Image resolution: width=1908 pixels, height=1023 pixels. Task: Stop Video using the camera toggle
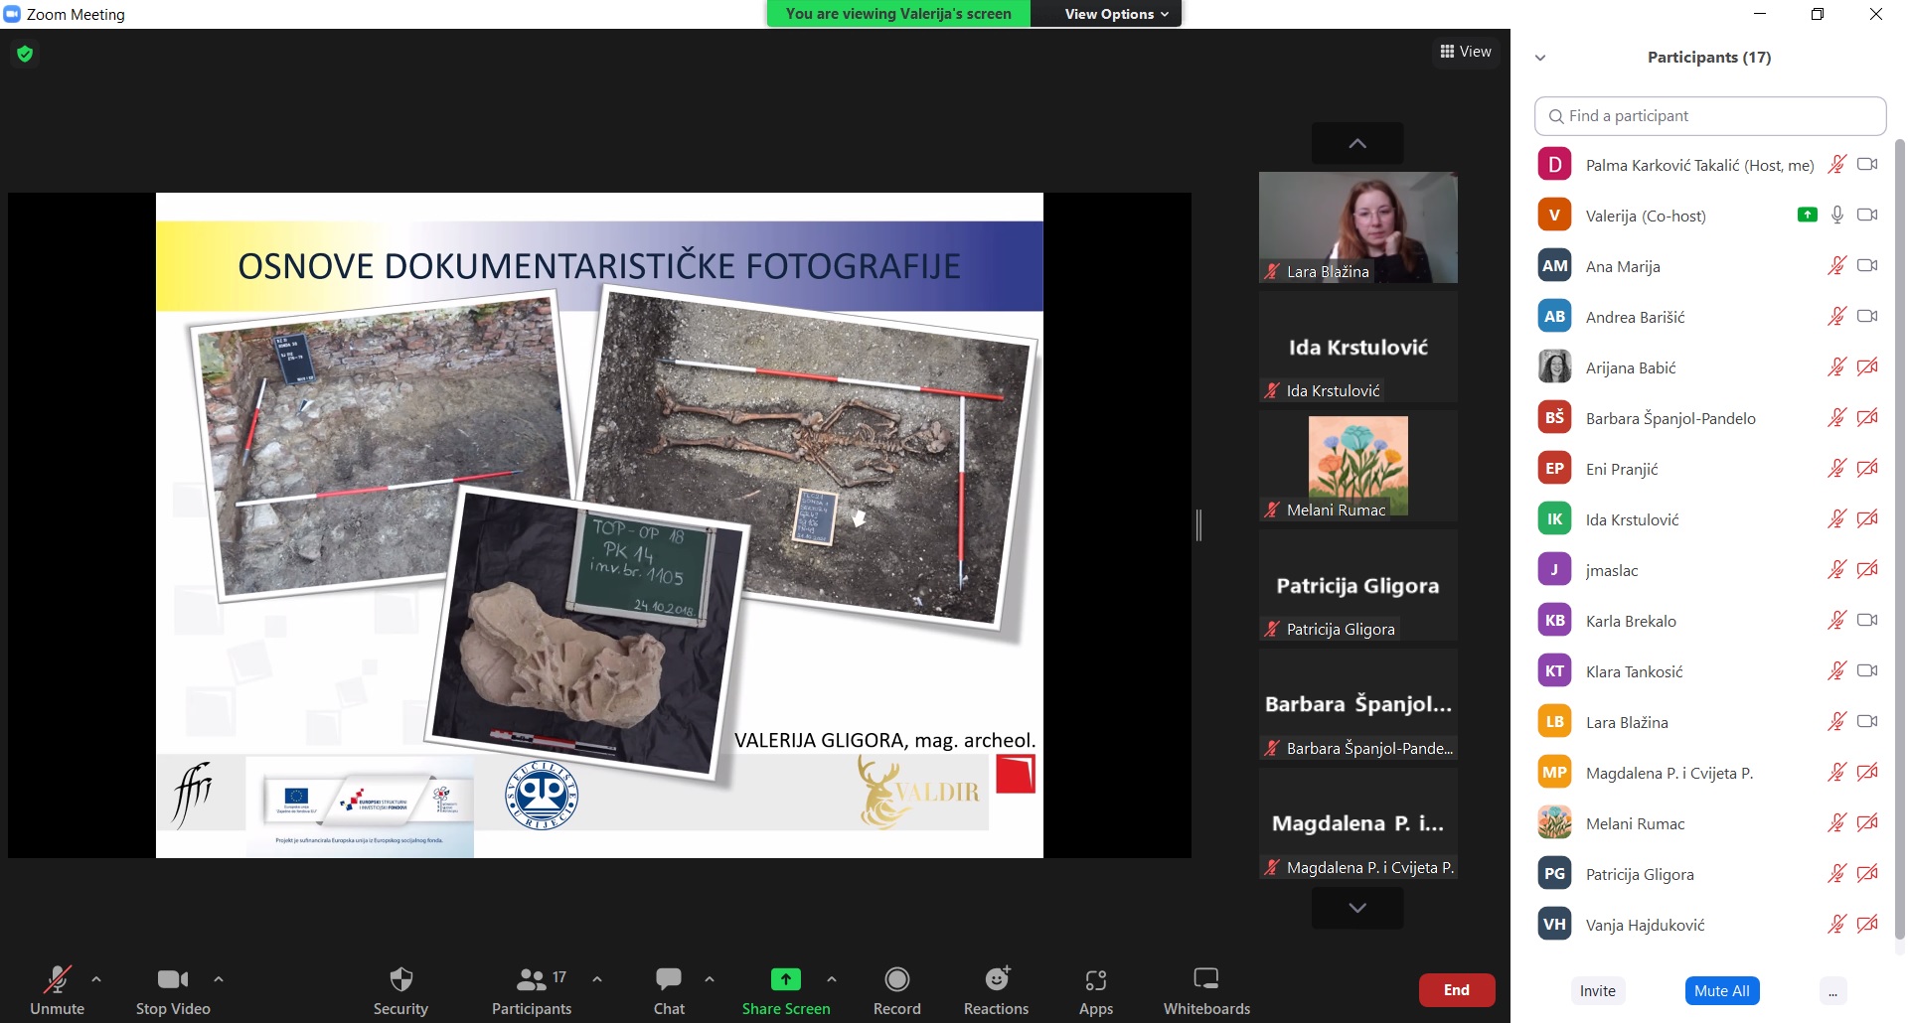[173, 990]
